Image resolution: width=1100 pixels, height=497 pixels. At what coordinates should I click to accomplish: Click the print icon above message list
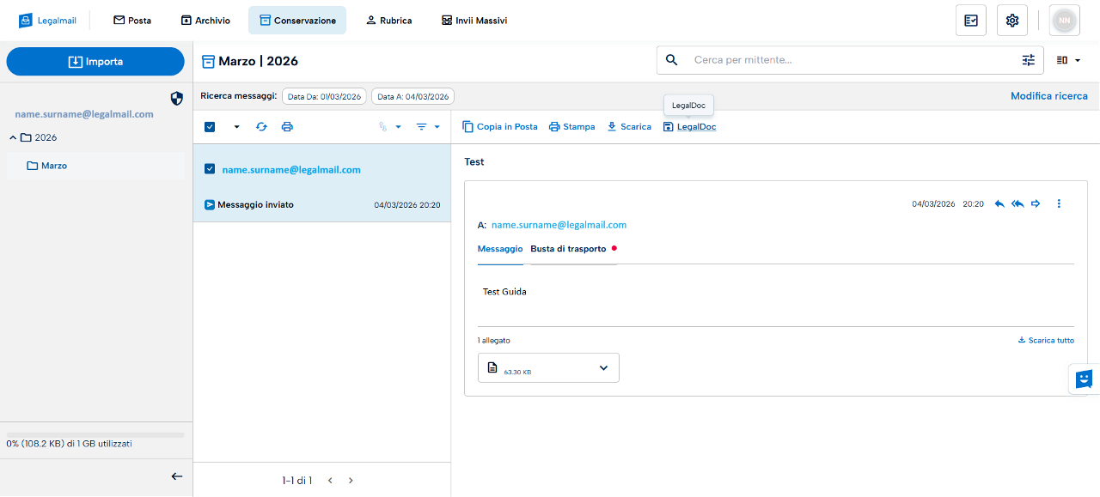point(287,127)
